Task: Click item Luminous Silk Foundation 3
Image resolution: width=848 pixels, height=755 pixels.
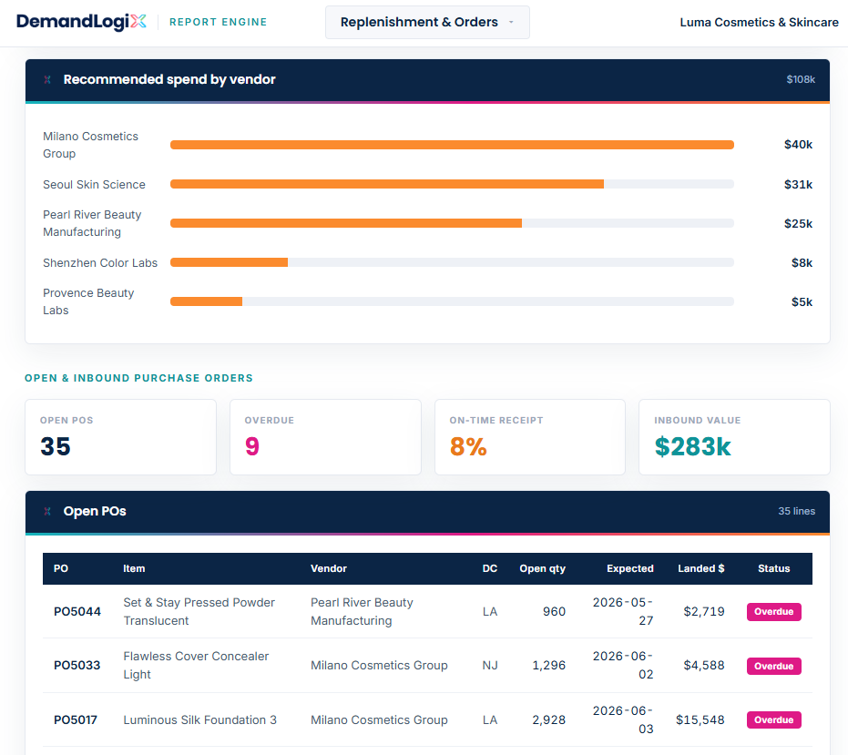Action: coord(199,719)
